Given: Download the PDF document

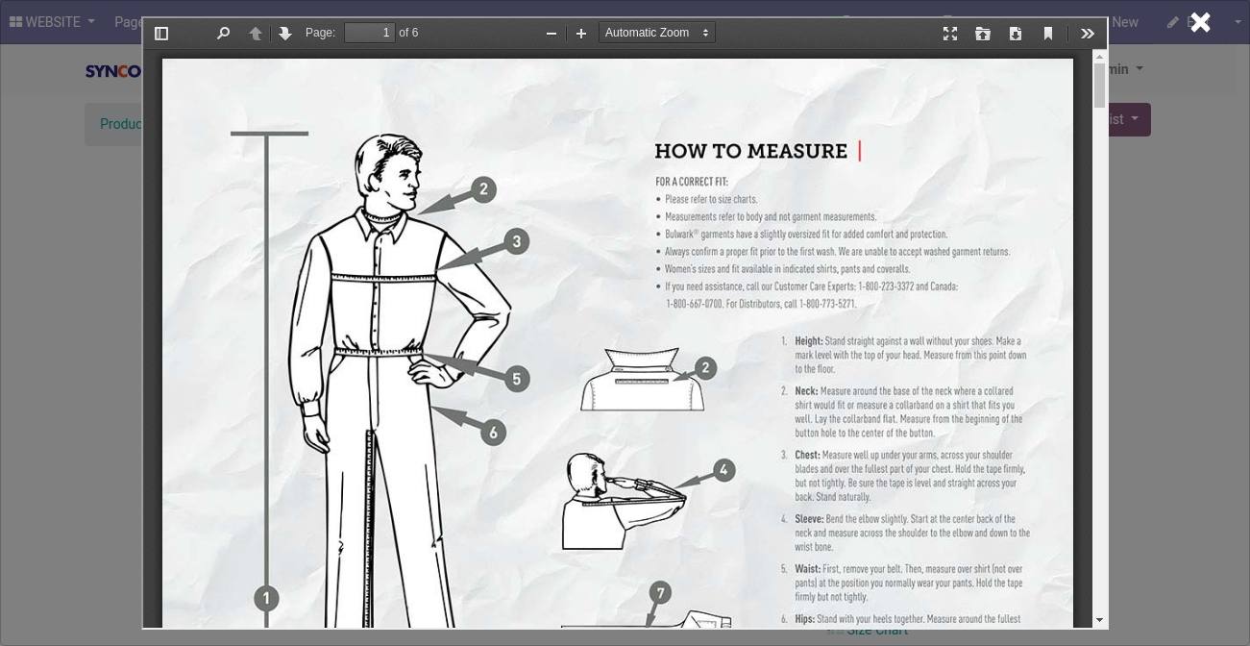Looking at the screenshot, I should point(1016,34).
